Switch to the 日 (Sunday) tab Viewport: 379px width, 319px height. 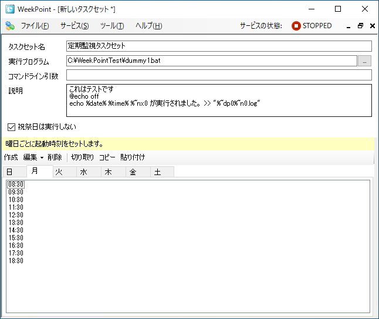point(15,172)
